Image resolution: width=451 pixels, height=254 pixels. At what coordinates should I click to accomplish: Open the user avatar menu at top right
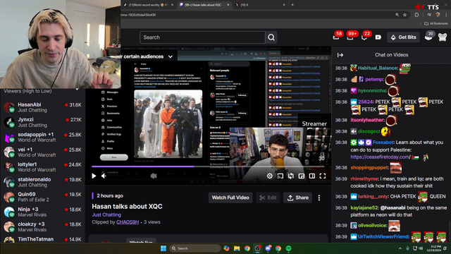(443, 37)
